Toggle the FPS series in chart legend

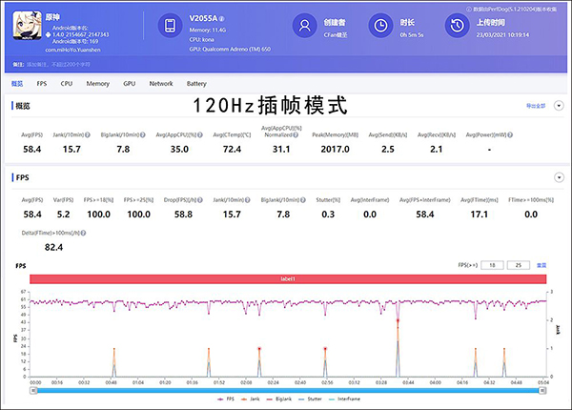click(221, 400)
